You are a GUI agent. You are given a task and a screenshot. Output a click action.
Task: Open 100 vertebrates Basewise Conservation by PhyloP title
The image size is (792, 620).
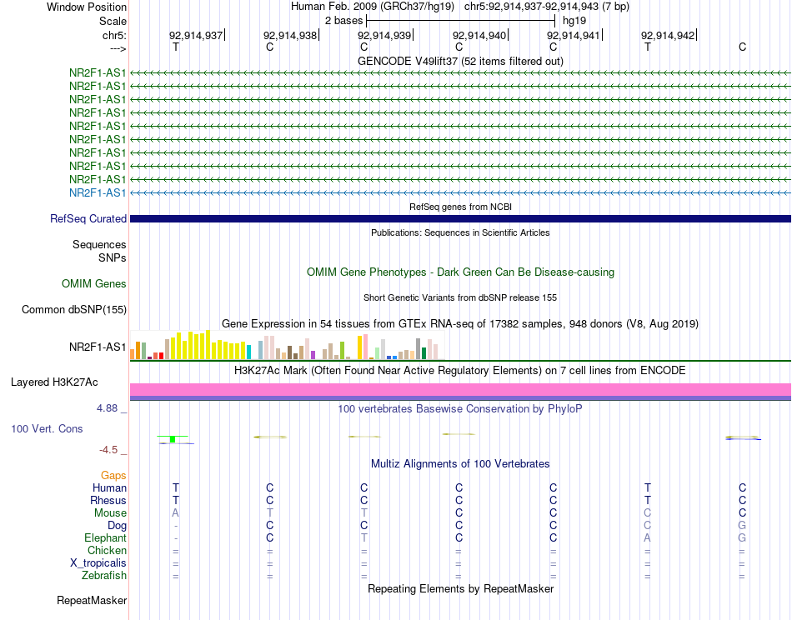(460, 409)
